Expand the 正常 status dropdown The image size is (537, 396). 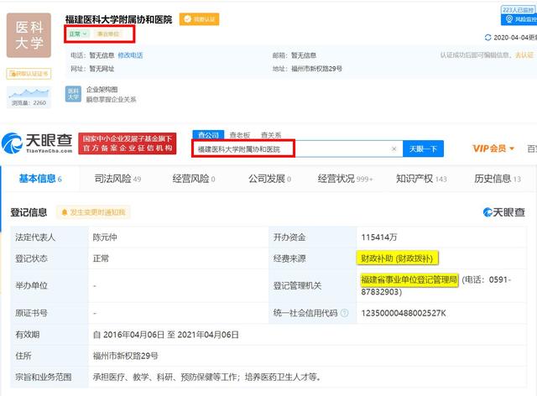[79, 34]
